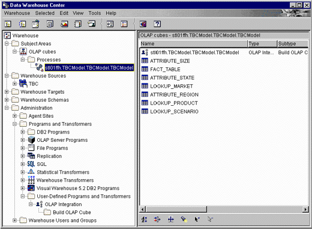The height and width of the screenshot is (229, 312).
Task: Sort by the Subtype column header
Action: point(293,44)
